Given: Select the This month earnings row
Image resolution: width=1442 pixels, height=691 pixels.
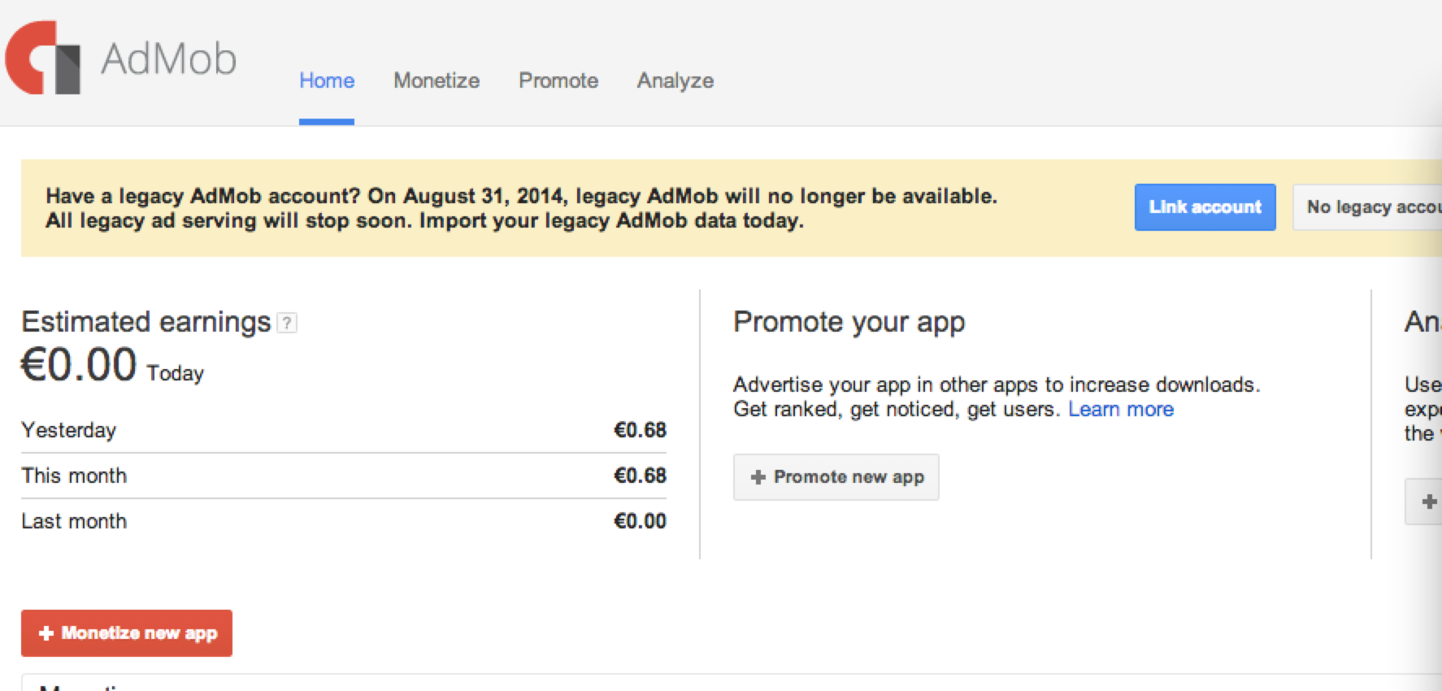Looking at the screenshot, I should (343, 476).
